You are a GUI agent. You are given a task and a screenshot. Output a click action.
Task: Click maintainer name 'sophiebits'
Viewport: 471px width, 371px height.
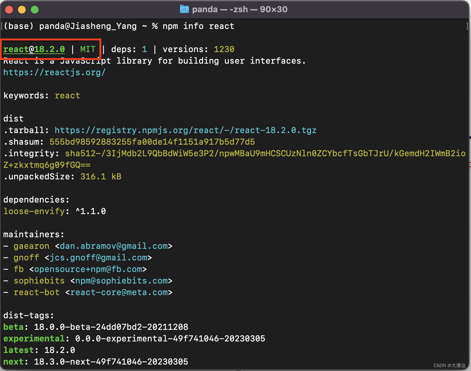39,281
